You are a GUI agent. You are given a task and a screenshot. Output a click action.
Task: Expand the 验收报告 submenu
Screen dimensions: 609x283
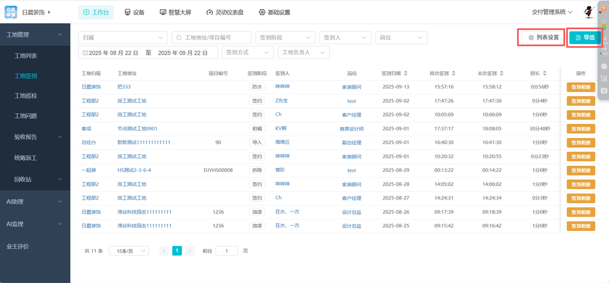[x=35, y=137]
